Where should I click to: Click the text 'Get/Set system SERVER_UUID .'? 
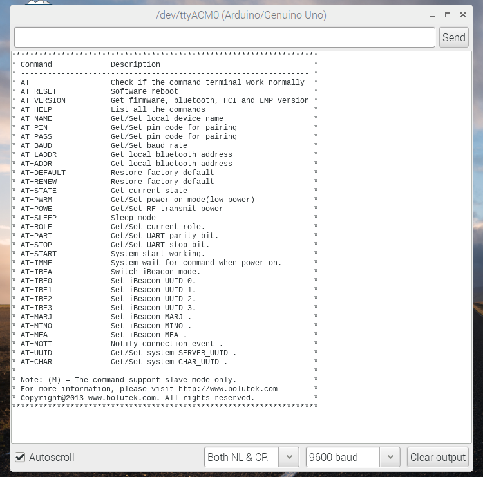(x=174, y=353)
